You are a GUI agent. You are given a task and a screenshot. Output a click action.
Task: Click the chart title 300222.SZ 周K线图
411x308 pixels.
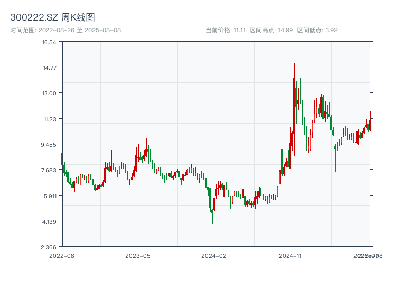click(52, 17)
